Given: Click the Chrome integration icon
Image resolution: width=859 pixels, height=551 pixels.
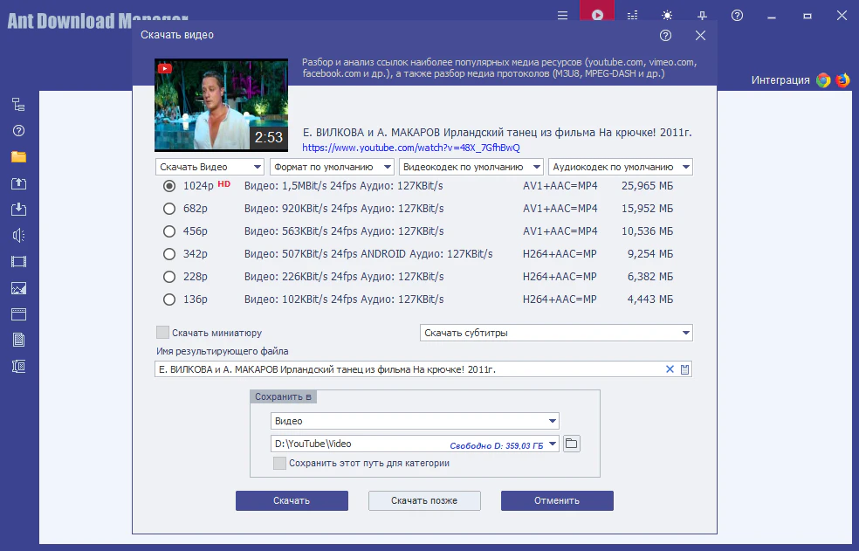Looking at the screenshot, I should [x=823, y=80].
